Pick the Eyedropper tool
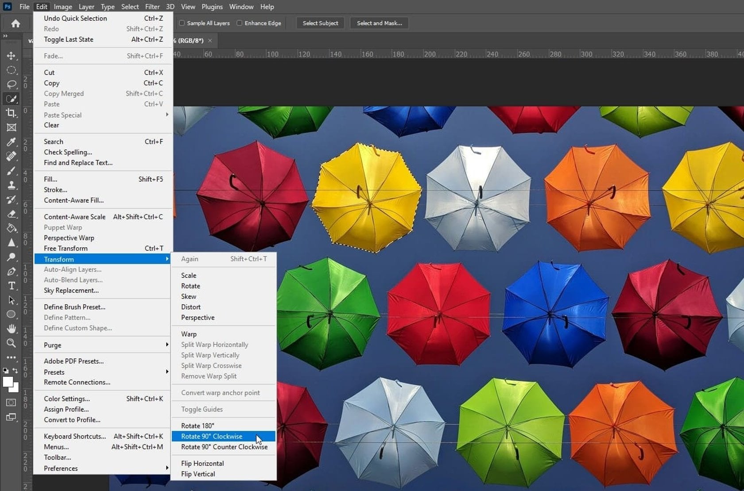This screenshot has height=491, width=744. (x=11, y=142)
